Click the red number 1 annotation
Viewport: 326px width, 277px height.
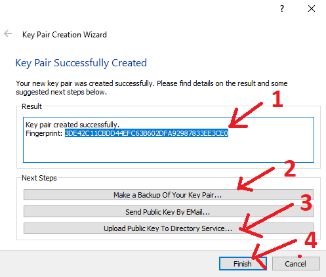point(277,99)
